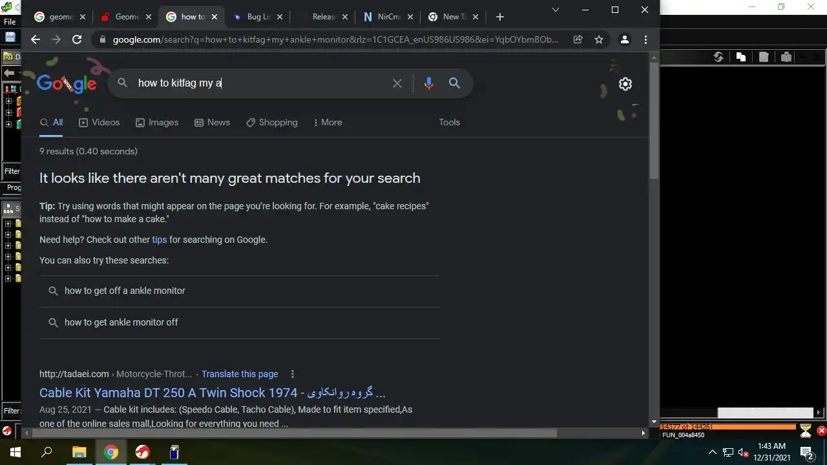Submit search with magnifier button
This screenshot has width=827, height=465.
click(454, 83)
